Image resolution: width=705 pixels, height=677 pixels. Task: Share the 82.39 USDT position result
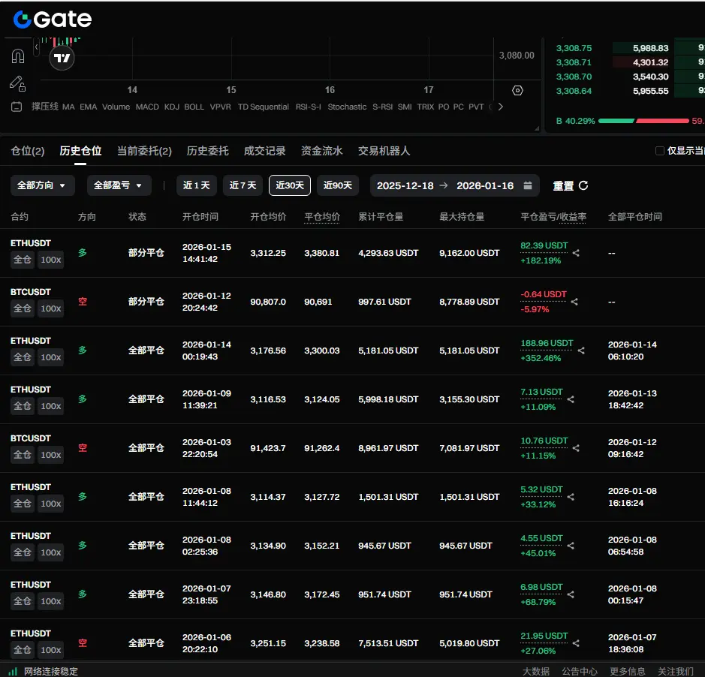(576, 253)
